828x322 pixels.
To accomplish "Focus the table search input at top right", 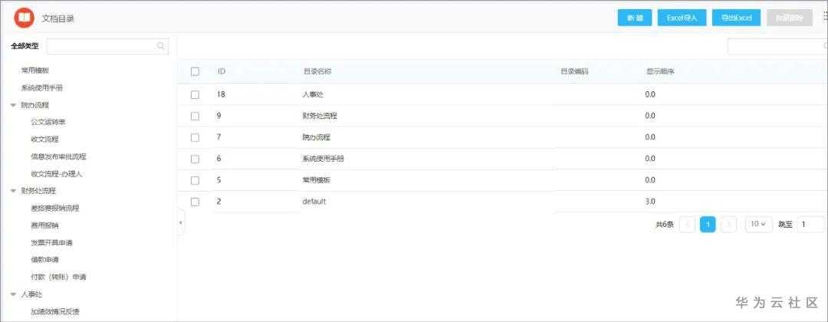I will pos(777,47).
